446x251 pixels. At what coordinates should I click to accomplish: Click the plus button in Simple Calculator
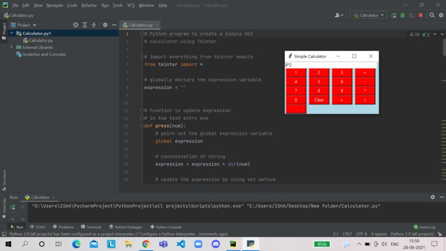pos(365,73)
